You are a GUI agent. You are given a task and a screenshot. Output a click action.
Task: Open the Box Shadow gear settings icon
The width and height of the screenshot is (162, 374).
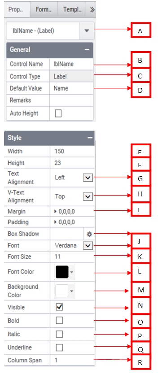(89, 234)
